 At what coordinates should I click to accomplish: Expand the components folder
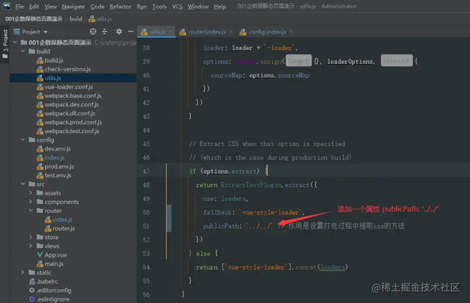tap(31, 202)
